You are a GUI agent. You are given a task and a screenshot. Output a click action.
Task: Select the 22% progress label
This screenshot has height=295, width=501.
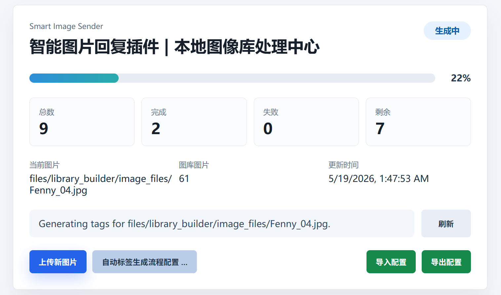[x=461, y=78]
